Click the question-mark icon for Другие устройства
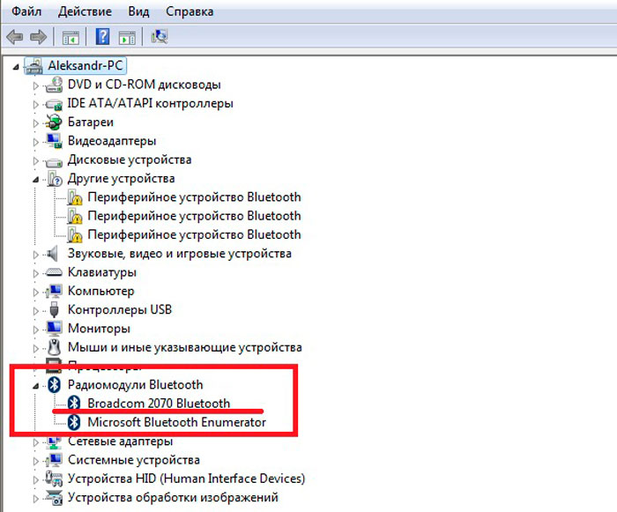Viewport: 617px width, 512px height. point(55,178)
